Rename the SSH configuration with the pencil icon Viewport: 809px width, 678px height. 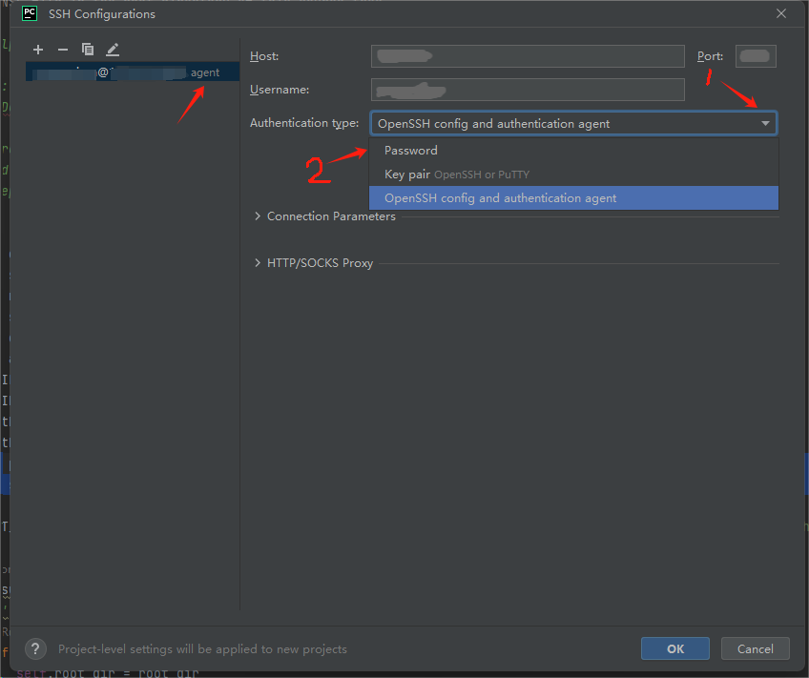click(x=113, y=50)
